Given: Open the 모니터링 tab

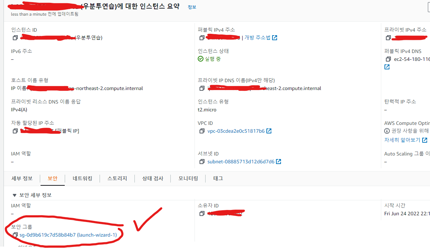Looking at the screenshot, I should click(188, 178).
